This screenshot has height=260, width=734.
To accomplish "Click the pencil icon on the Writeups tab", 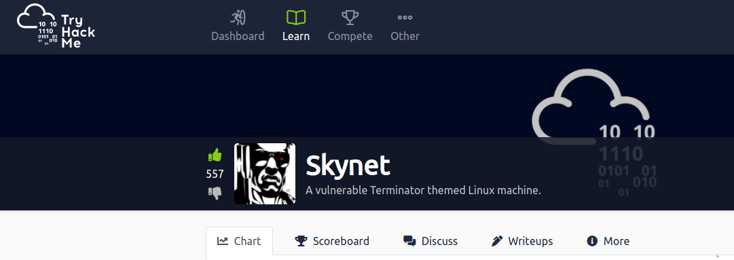I will [x=496, y=241].
